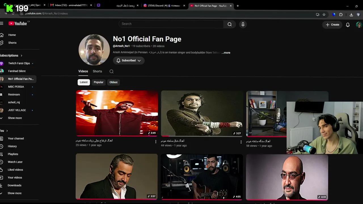Switch to the Videos tab

coord(83,71)
